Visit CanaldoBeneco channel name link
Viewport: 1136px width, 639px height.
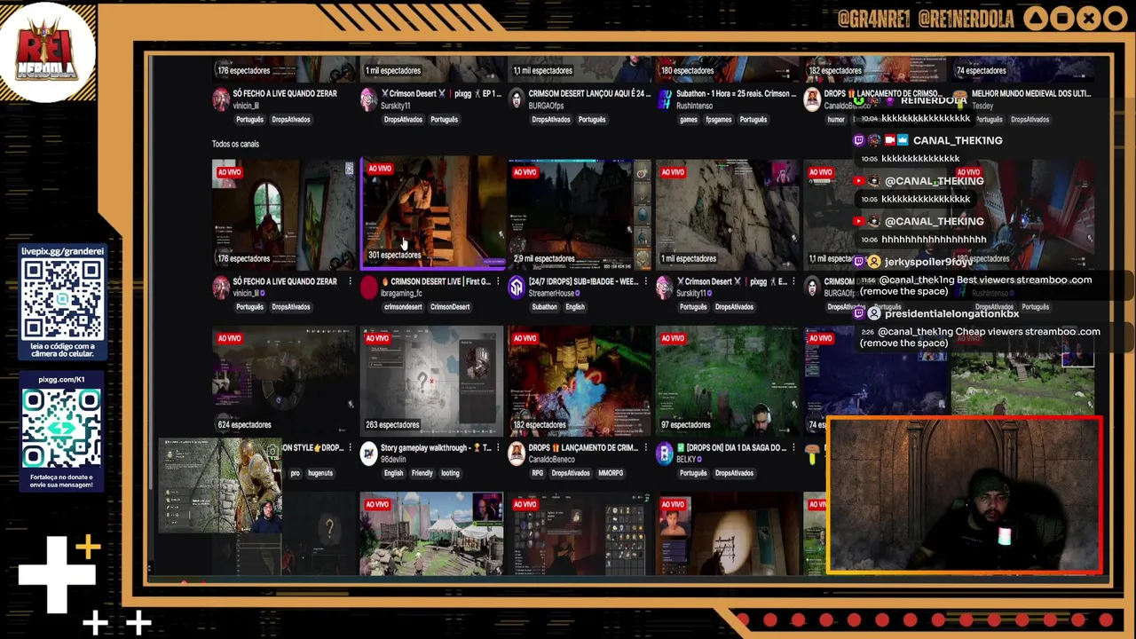tap(551, 460)
